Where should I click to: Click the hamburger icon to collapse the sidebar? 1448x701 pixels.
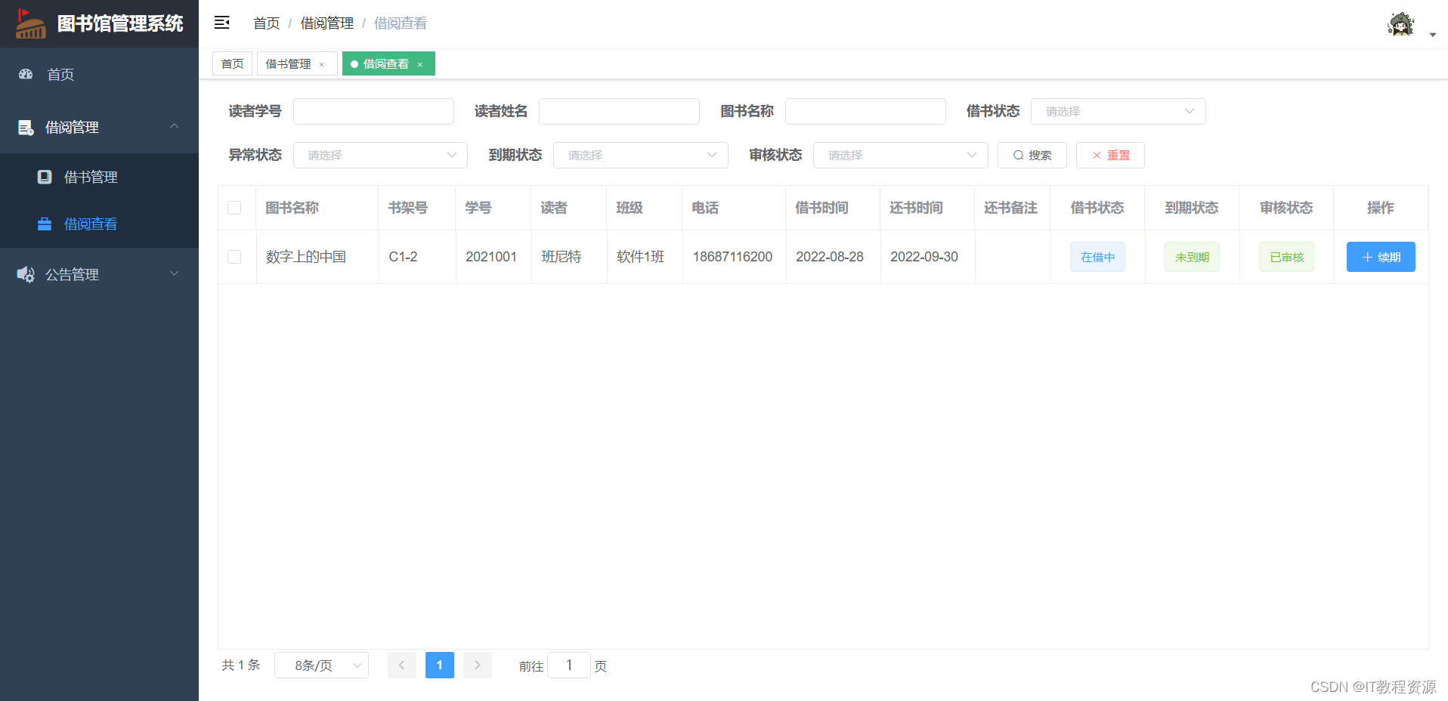[221, 23]
